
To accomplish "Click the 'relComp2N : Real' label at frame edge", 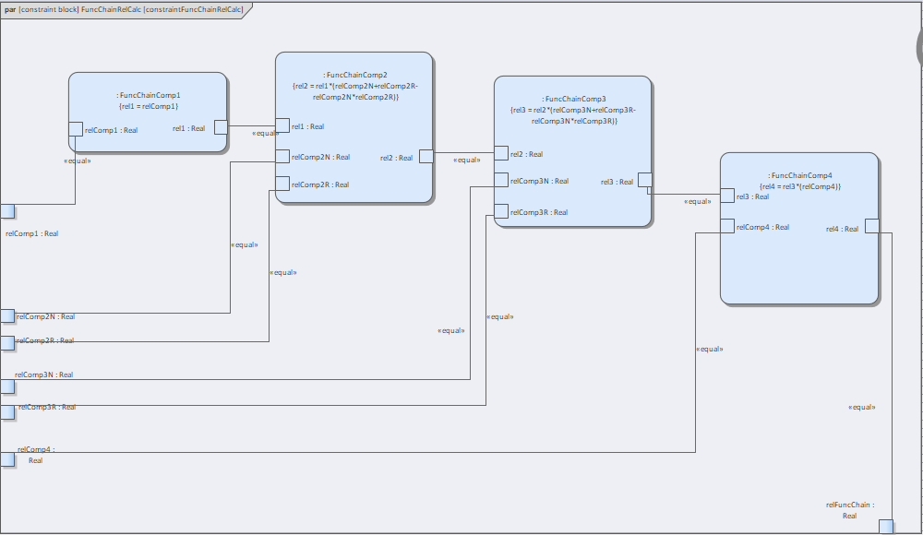I will [x=46, y=316].
